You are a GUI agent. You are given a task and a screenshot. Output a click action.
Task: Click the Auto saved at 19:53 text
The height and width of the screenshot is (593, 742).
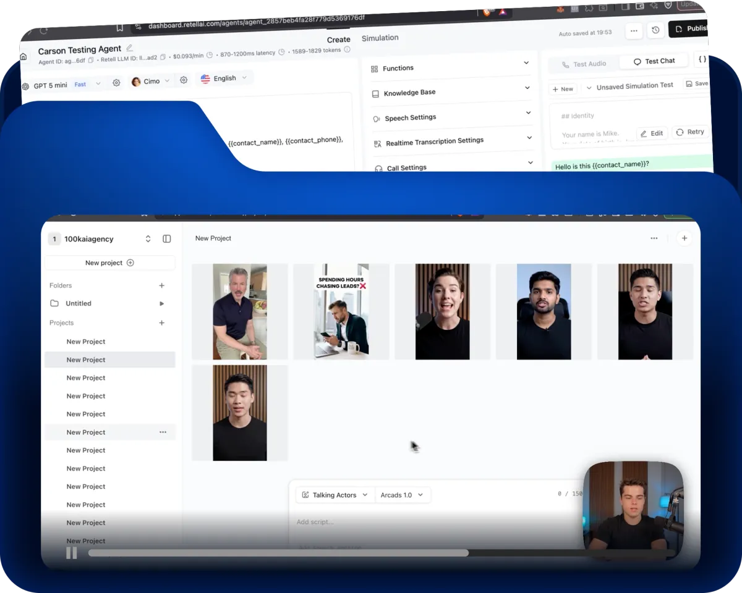click(x=585, y=33)
